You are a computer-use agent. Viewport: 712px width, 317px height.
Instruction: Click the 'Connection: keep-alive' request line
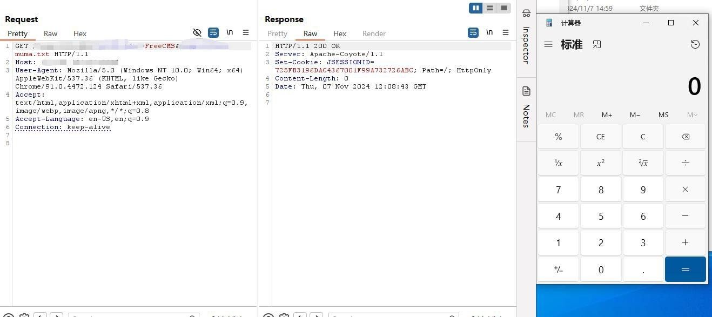coord(63,127)
